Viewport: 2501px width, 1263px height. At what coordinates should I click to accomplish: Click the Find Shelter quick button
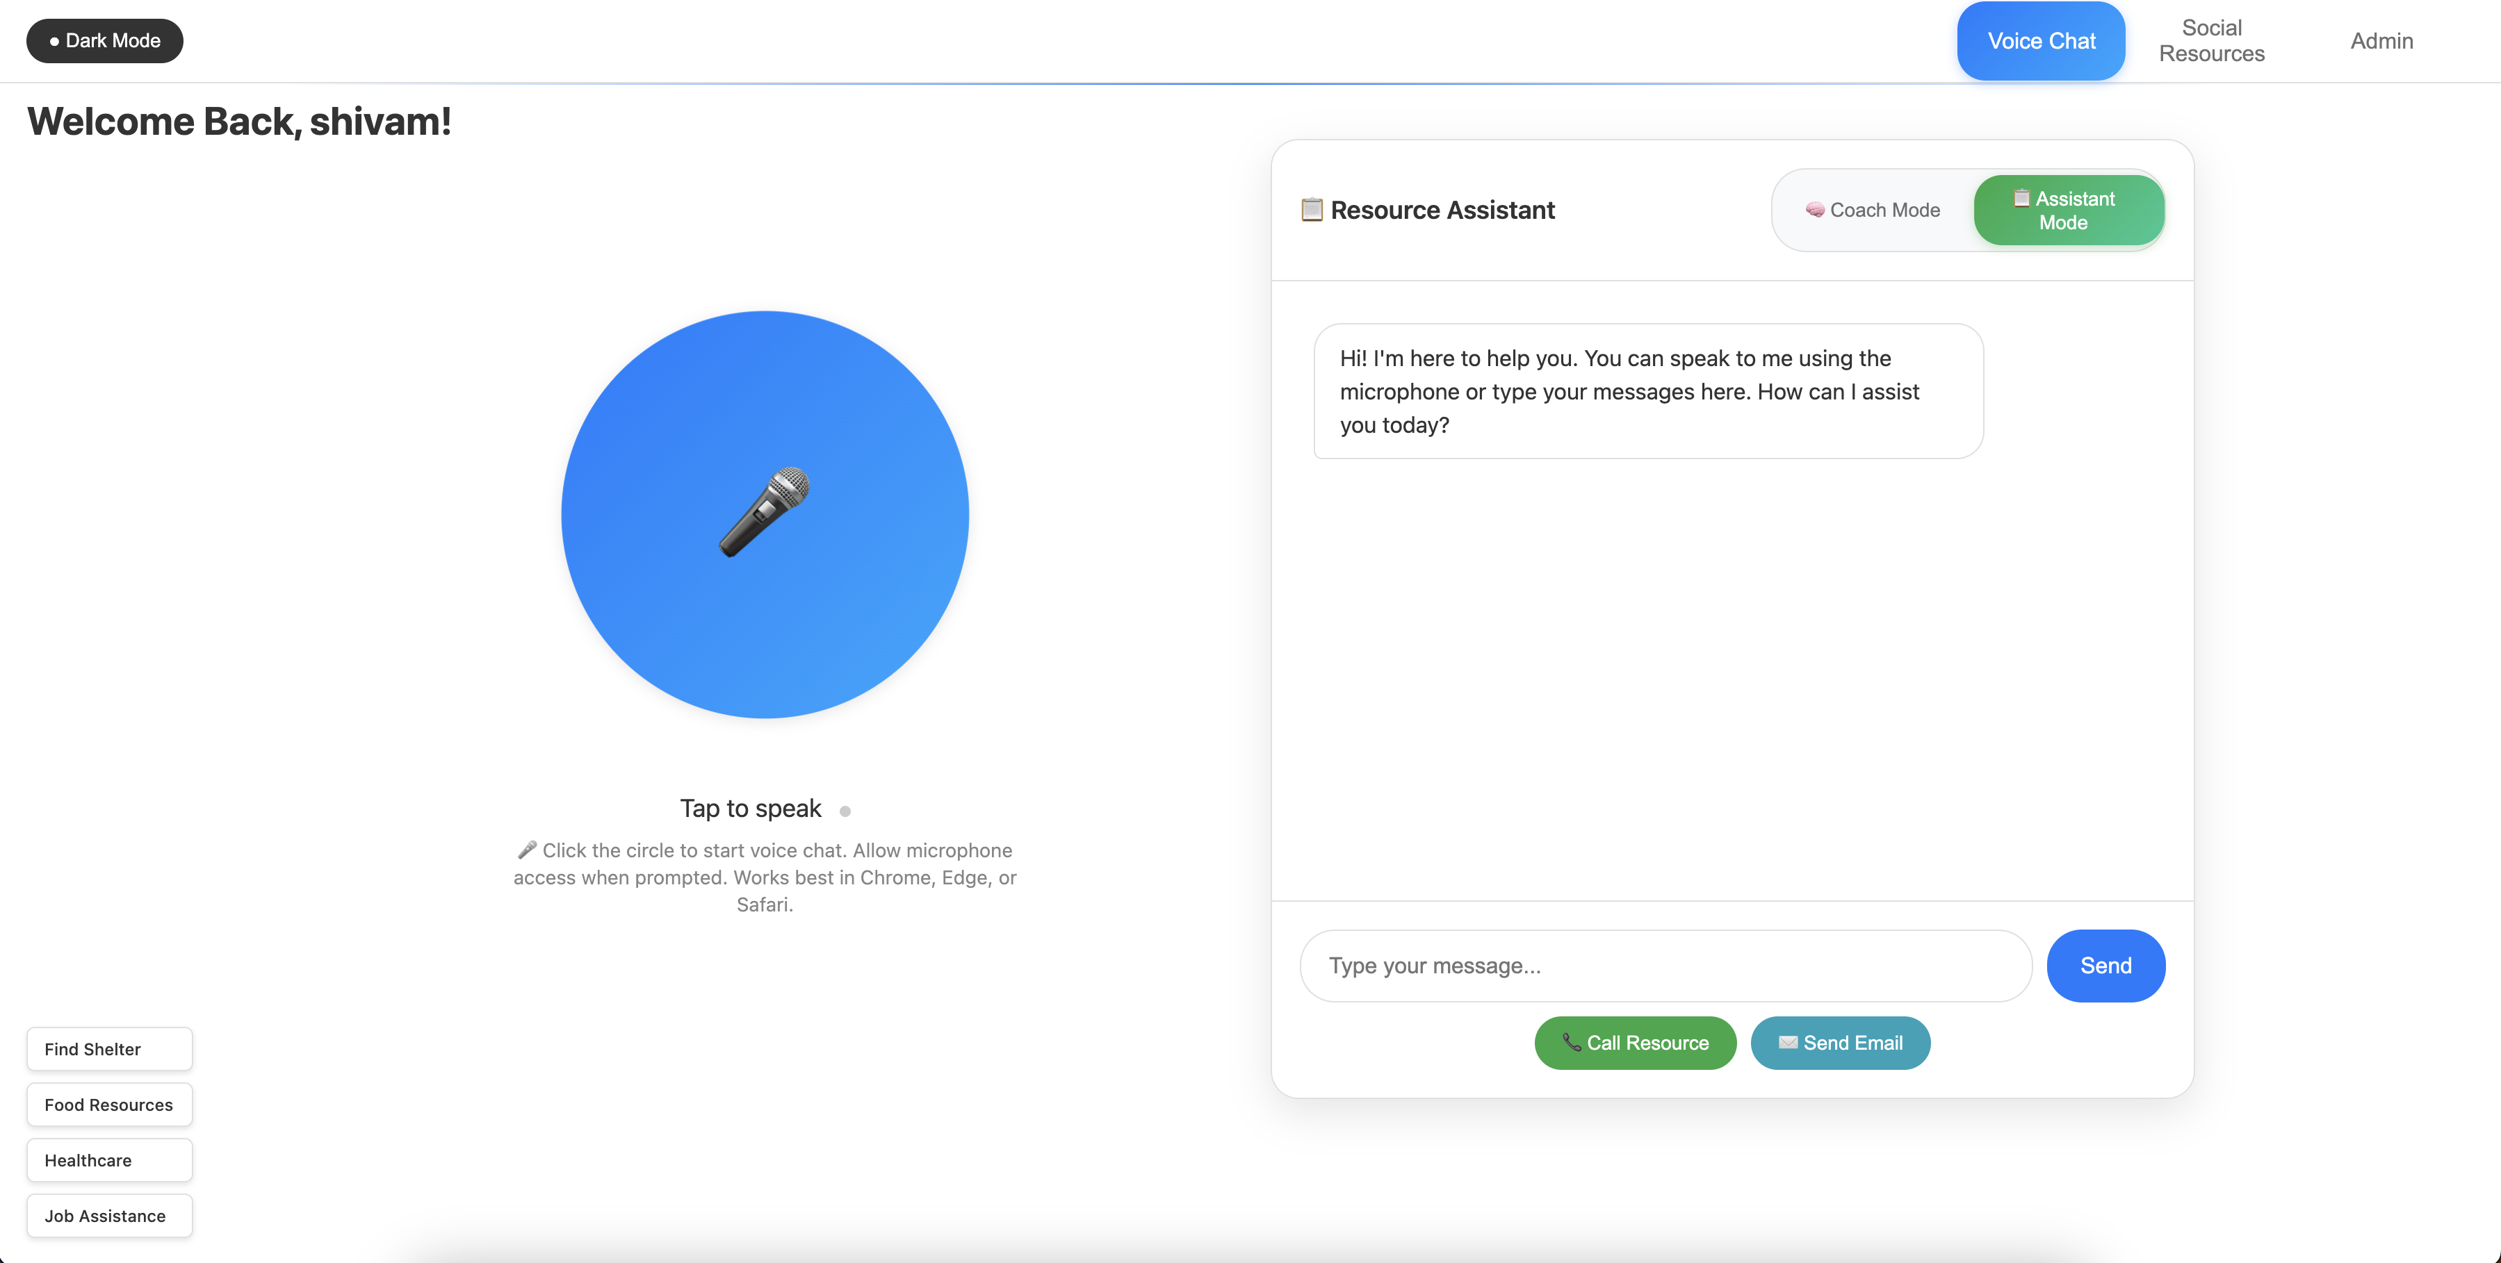(x=110, y=1048)
